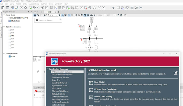Select the Offshore Wind Farm example
Screen dimensions: 183x106
coord(60,91)
